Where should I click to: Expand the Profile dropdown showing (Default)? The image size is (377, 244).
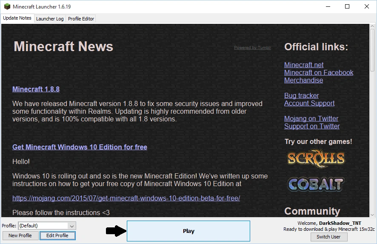pos(47,226)
